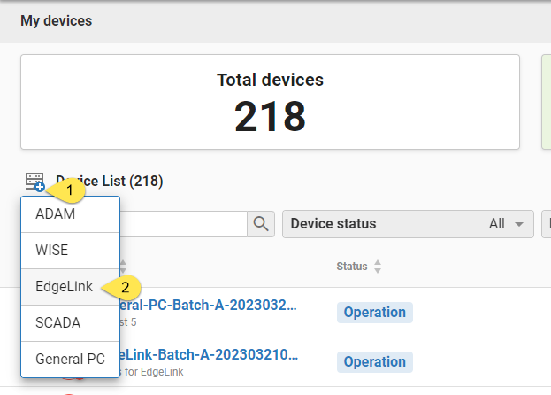This screenshot has height=395, width=551.
Task: Click the Operation badge in second row
Action: click(374, 362)
